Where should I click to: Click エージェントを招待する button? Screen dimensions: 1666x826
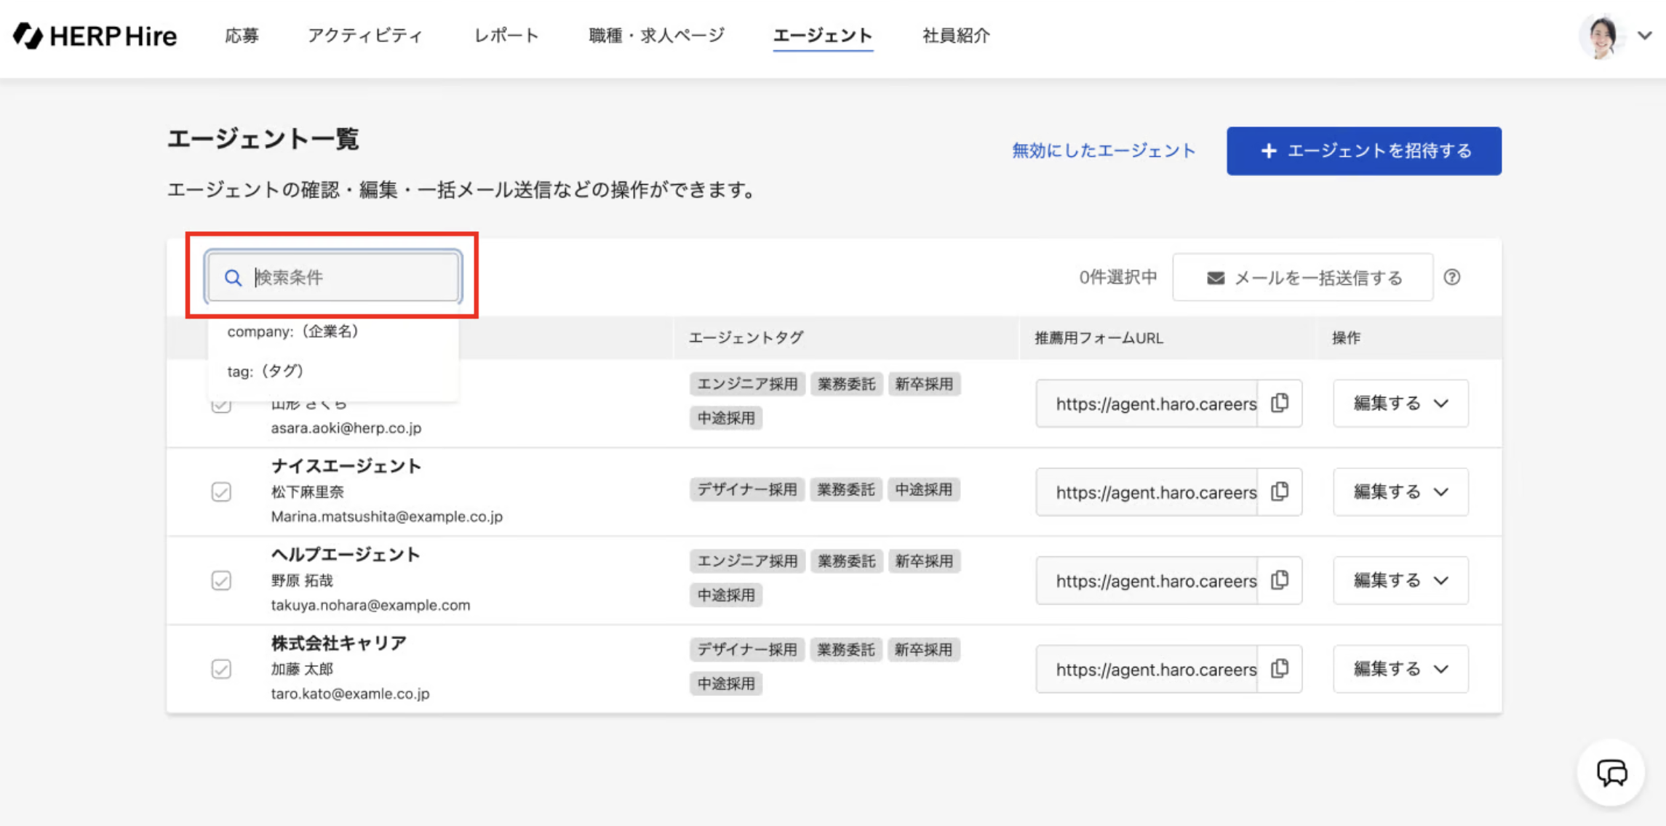point(1363,151)
